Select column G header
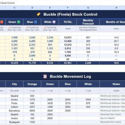This screenshot has height=125, width=125. [88, 8]
